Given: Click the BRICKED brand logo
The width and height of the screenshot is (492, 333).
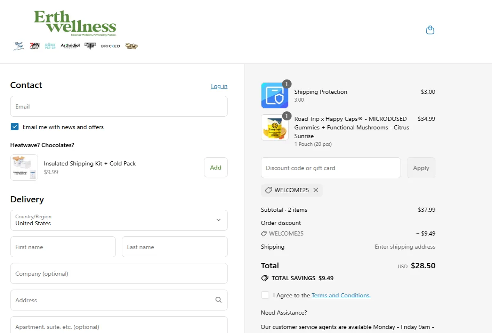Looking at the screenshot, I should click(x=110, y=45).
